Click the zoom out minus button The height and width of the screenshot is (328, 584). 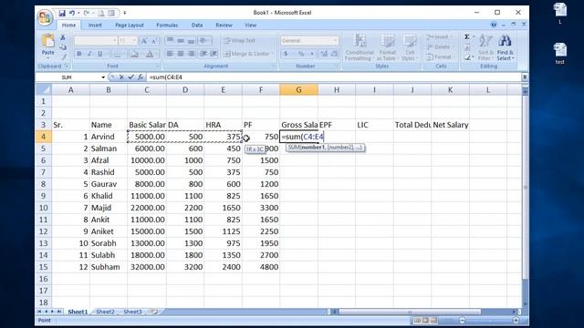click(462, 320)
